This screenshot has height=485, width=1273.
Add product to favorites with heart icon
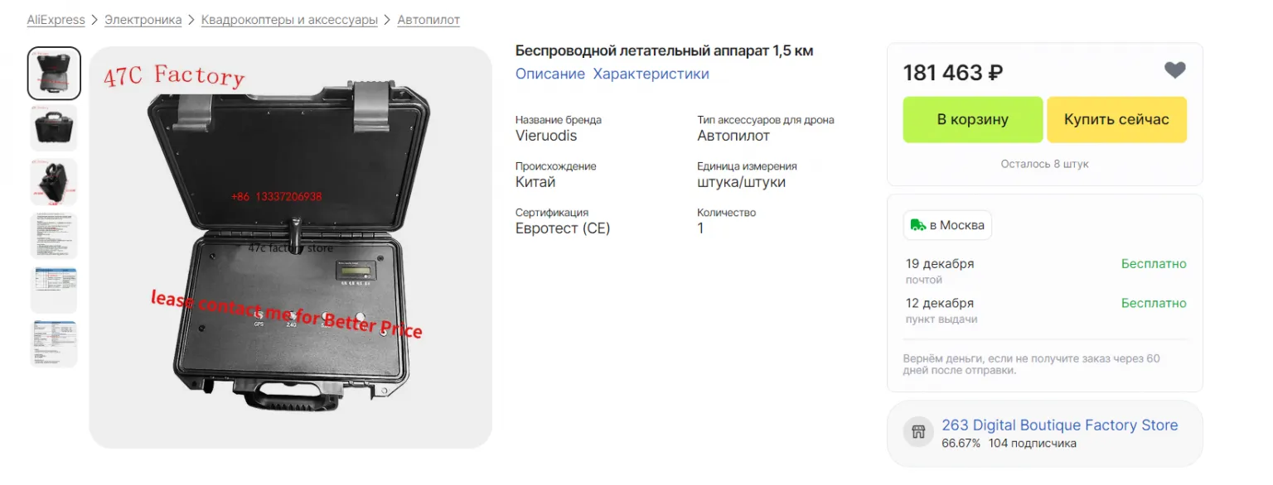tap(1174, 71)
